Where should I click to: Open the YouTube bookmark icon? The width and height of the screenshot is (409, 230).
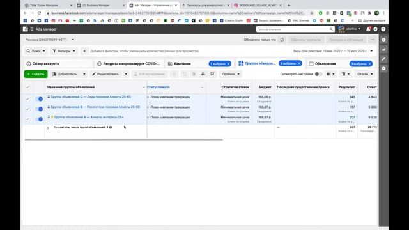tap(67, 20)
